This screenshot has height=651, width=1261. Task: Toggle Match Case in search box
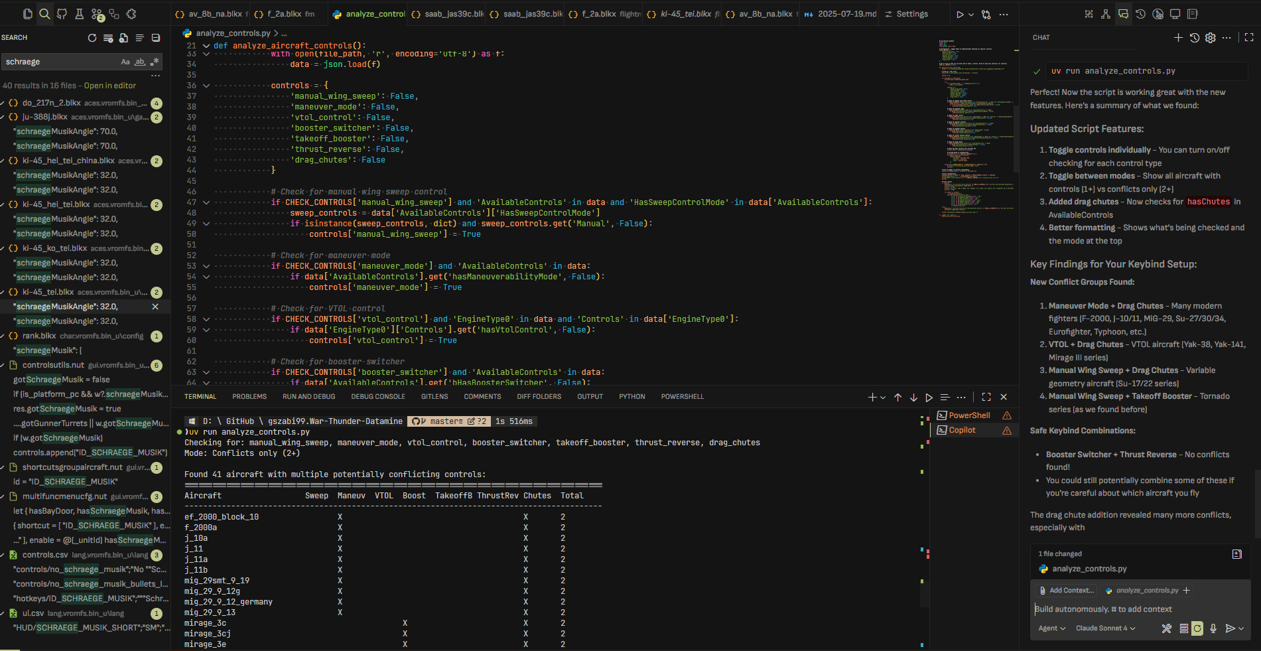125,62
